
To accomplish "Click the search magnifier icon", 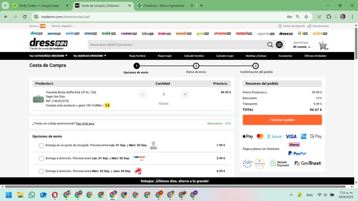I will (x=270, y=45).
